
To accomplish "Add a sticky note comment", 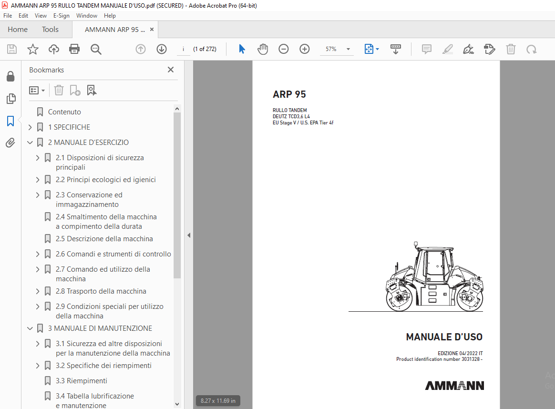I will click(x=427, y=49).
